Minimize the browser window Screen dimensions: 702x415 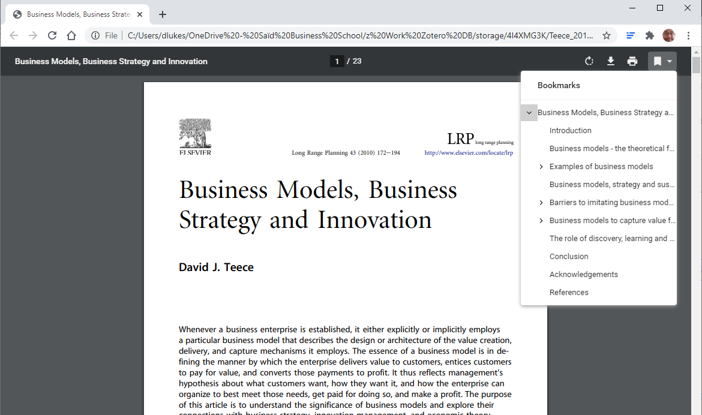tap(632, 8)
